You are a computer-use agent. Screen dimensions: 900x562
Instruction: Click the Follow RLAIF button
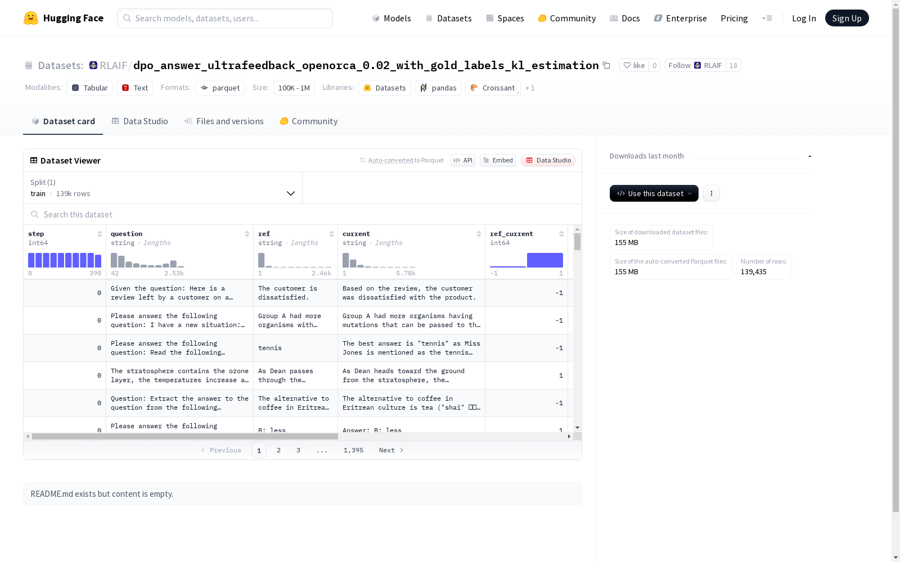(695, 65)
